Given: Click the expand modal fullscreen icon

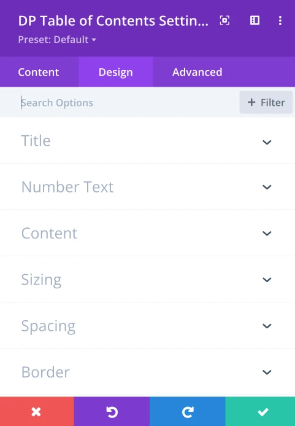Looking at the screenshot, I should [224, 20].
